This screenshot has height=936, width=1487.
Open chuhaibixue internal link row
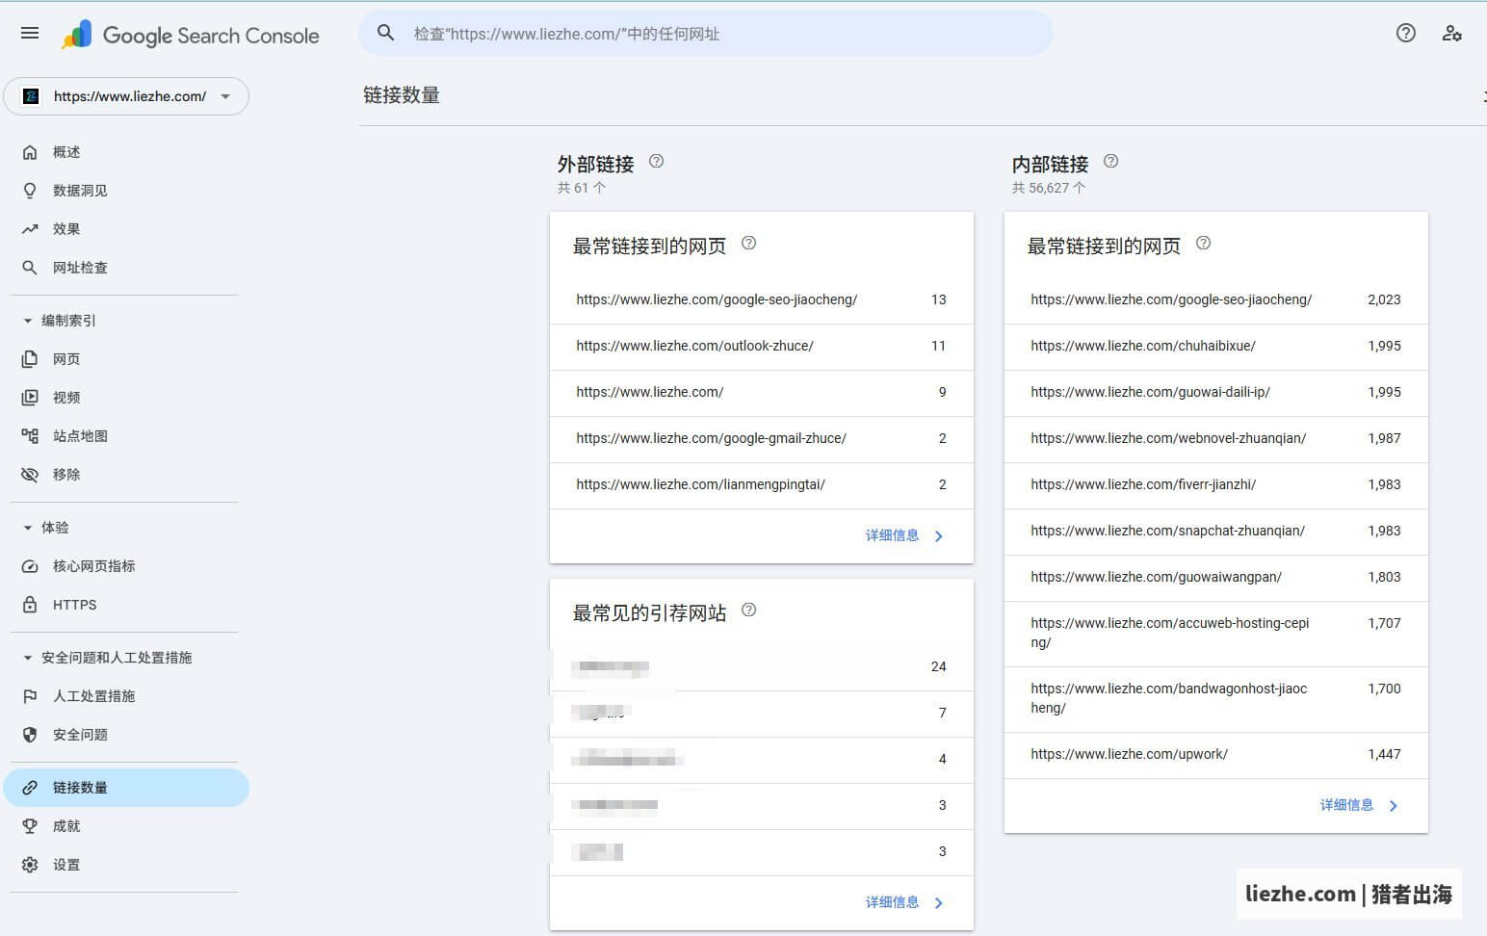1216,347
